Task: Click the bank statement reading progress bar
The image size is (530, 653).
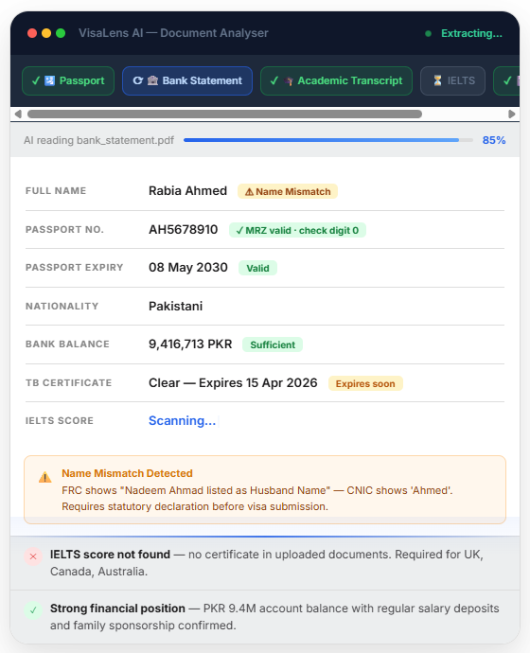Action: [328, 140]
